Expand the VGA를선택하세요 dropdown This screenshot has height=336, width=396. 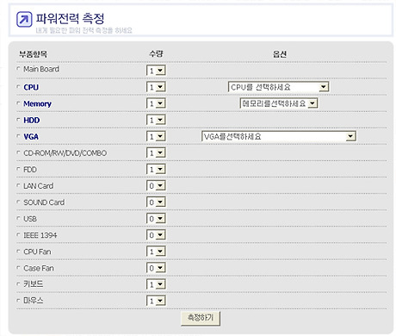279,136
